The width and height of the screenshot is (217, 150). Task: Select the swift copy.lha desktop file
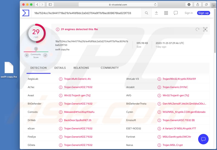tap(9, 70)
